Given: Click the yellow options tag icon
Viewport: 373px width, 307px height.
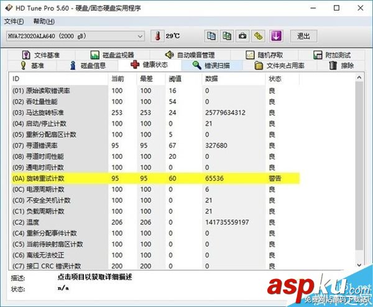Looking at the screenshot, I should click(x=258, y=36).
